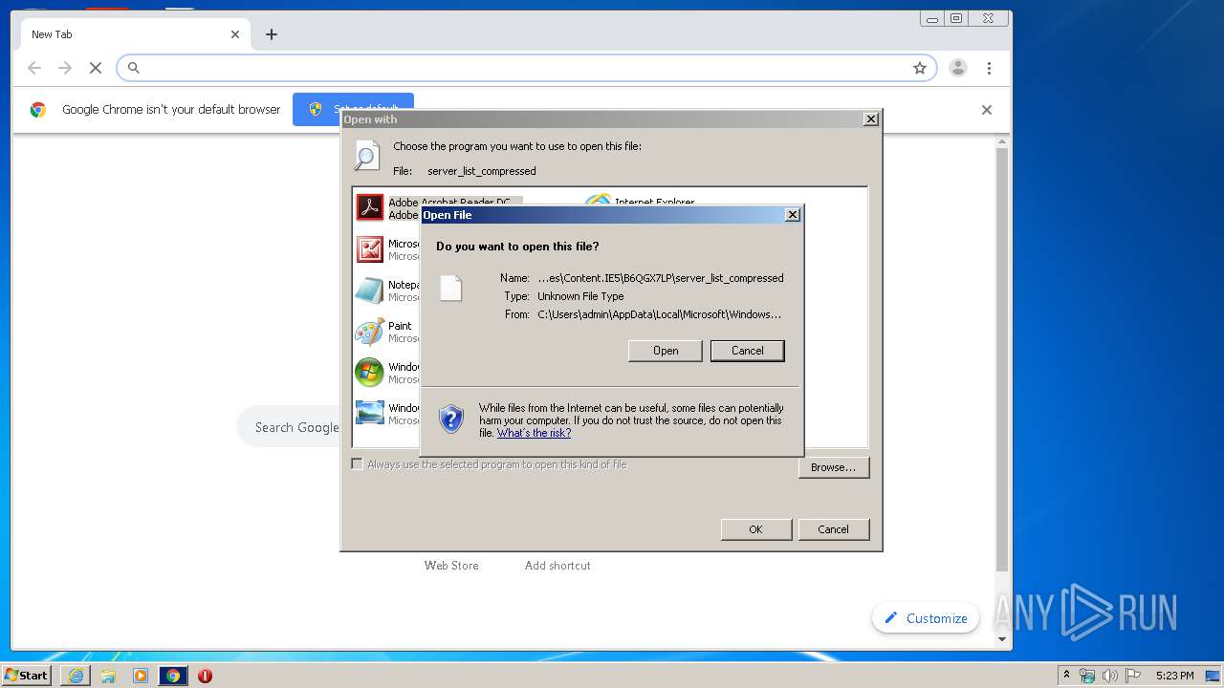Click the red stop taskbar icon
The height and width of the screenshot is (688, 1224).
[x=205, y=676]
